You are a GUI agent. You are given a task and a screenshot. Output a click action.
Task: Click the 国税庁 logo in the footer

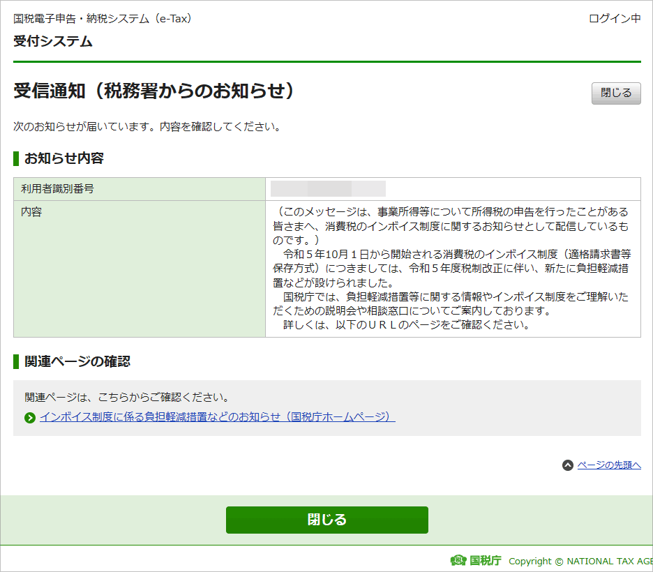pos(476,561)
